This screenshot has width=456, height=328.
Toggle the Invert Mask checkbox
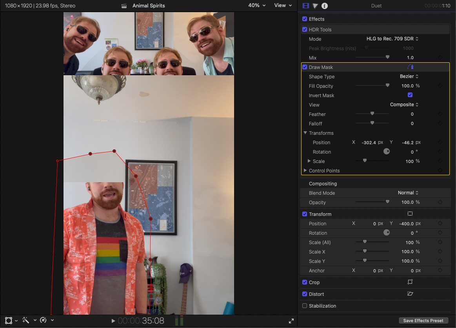pyautogui.click(x=410, y=95)
